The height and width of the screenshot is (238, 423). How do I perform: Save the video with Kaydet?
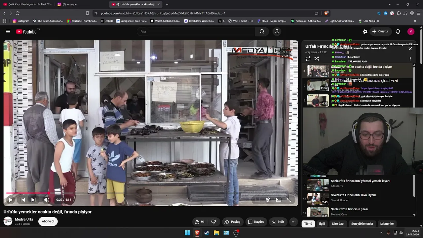pyautogui.click(x=256, y=222)
